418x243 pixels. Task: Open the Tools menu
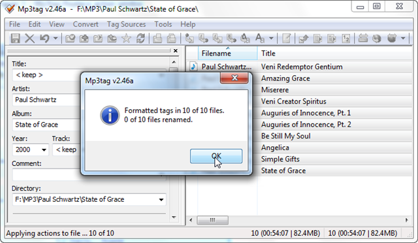point(163,24)
